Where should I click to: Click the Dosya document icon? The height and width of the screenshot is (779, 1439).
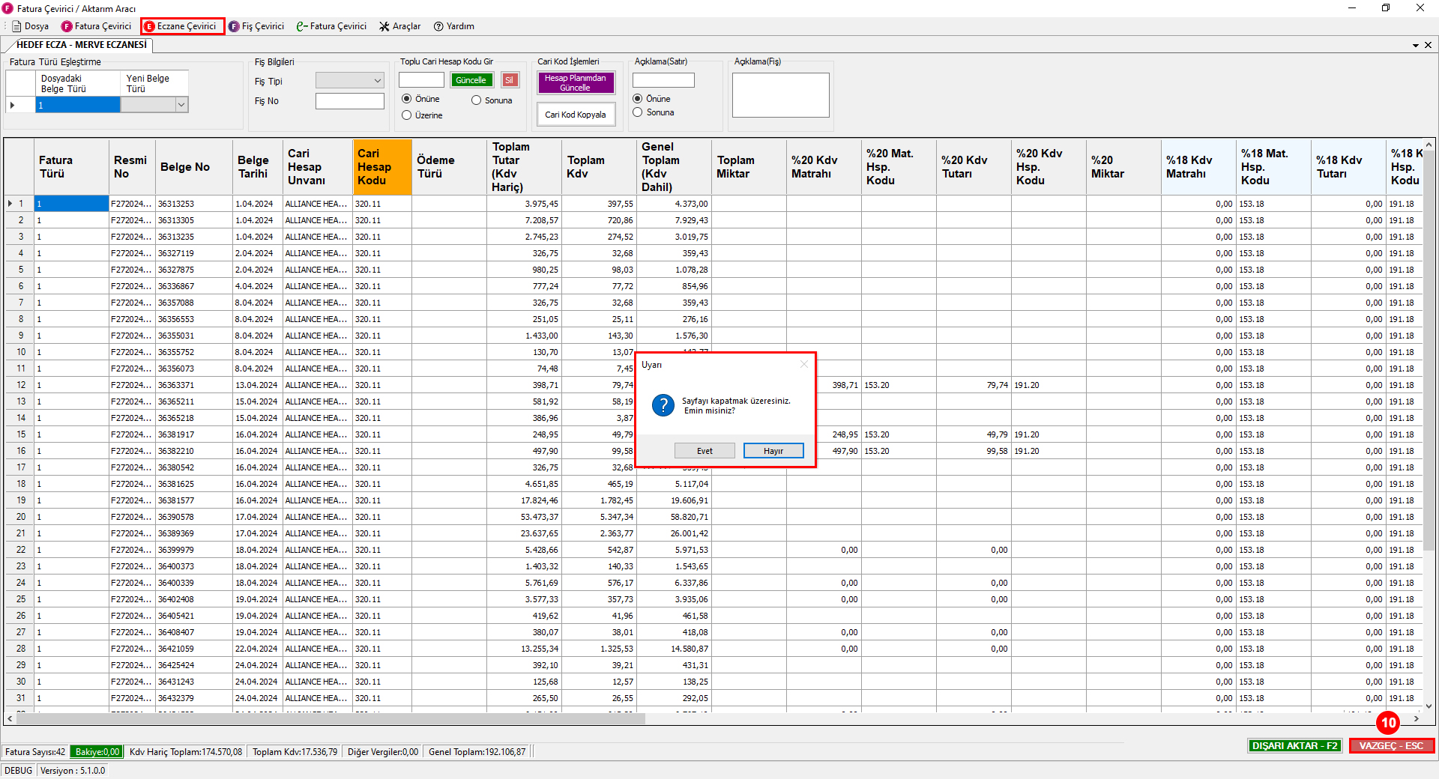(x=16, y=26)
